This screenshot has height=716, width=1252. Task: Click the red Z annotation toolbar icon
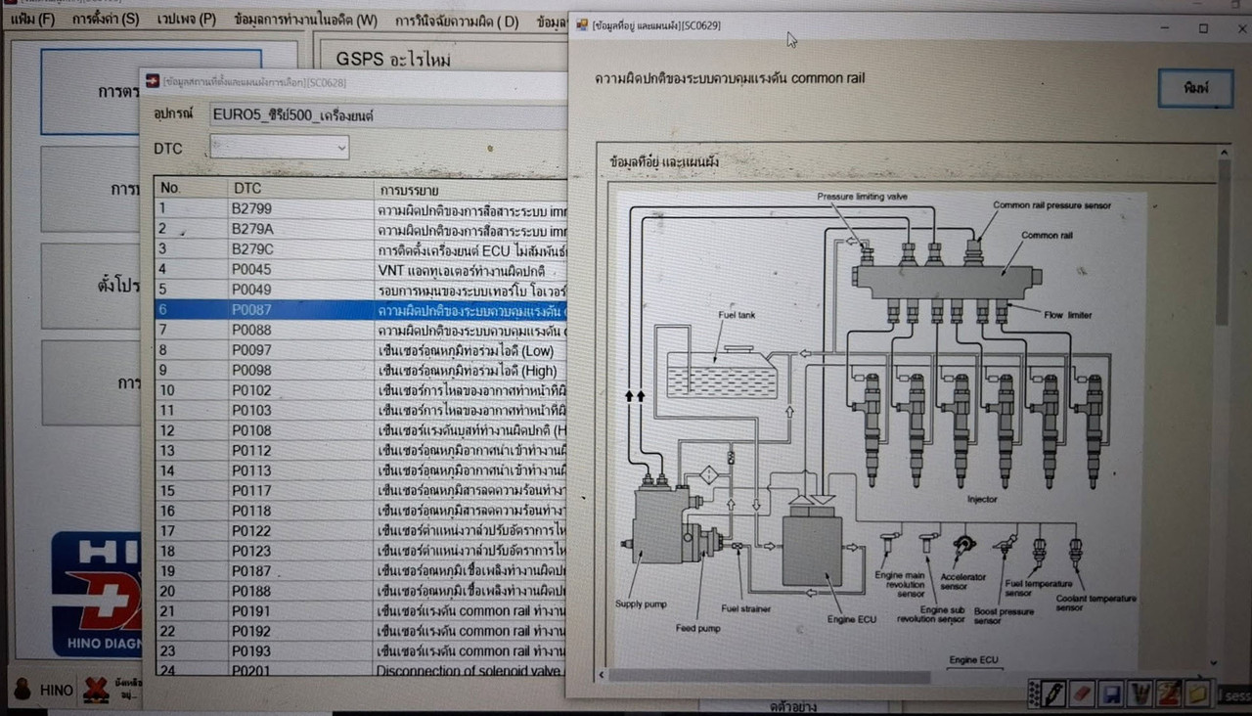(x=1168, y=694)
